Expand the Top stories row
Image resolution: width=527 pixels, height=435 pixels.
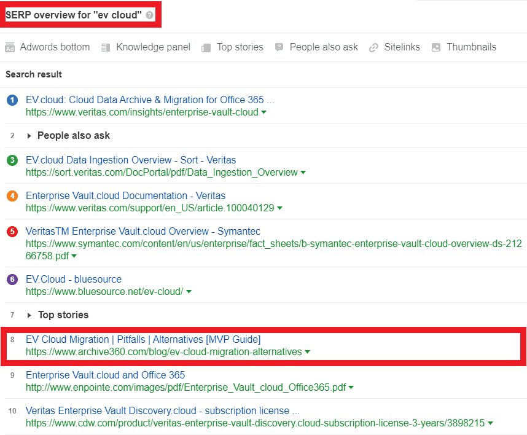pos(29,315)
